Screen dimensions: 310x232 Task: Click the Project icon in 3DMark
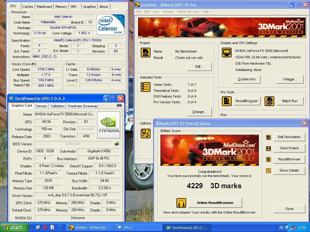[146, 53]
